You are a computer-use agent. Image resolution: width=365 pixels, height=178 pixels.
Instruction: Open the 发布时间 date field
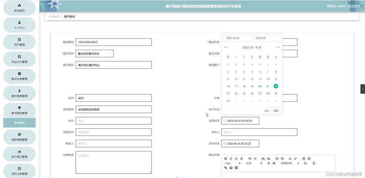coord(240,143)
